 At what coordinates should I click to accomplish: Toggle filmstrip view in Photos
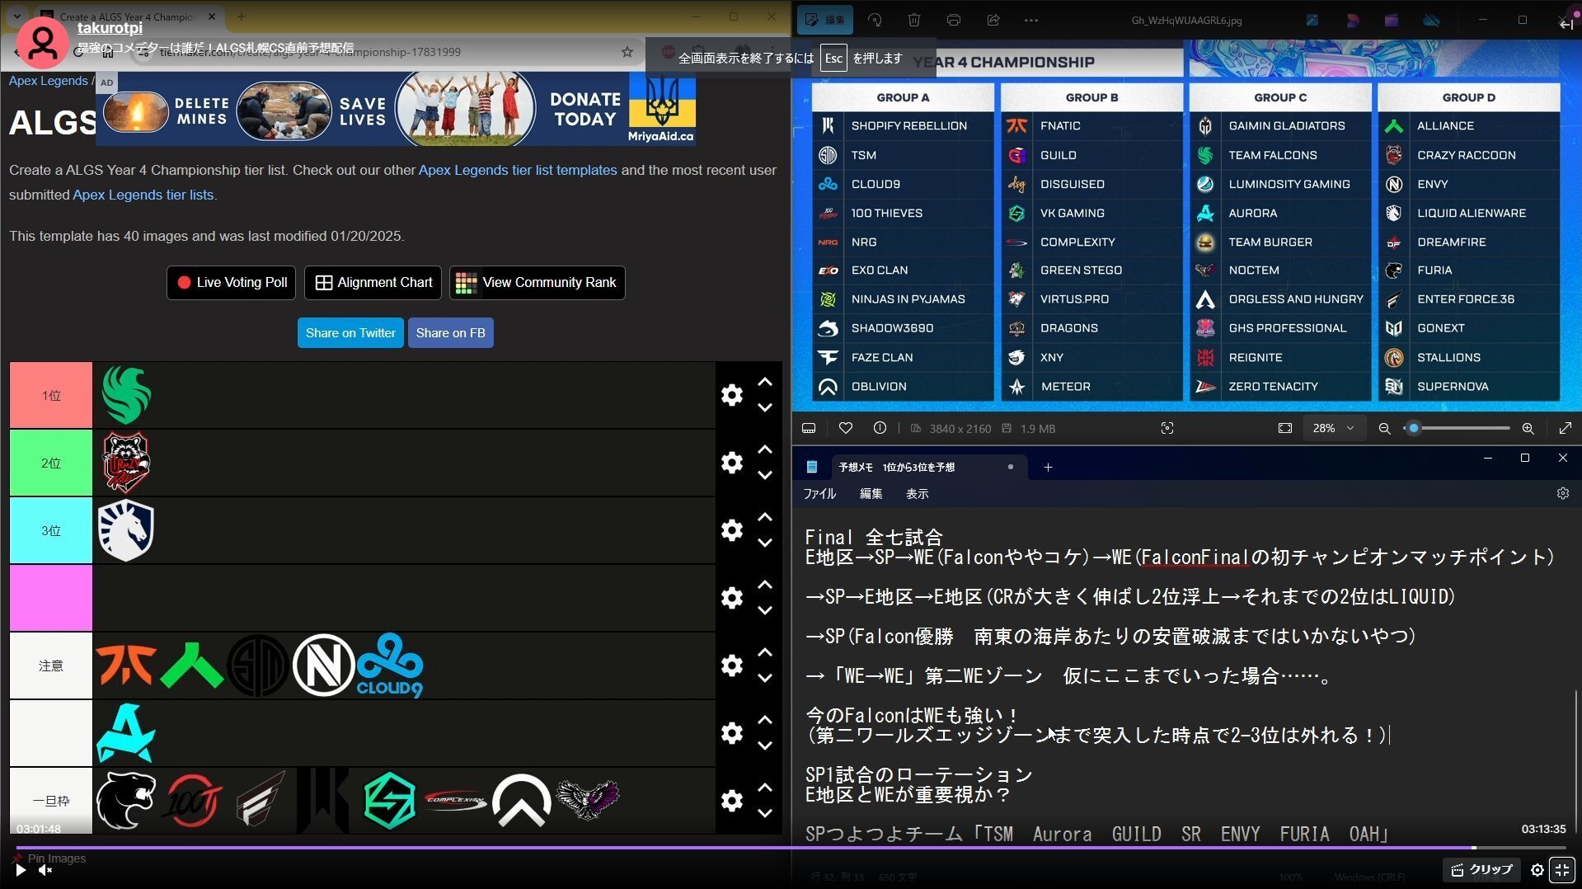[x=809, y=428]
